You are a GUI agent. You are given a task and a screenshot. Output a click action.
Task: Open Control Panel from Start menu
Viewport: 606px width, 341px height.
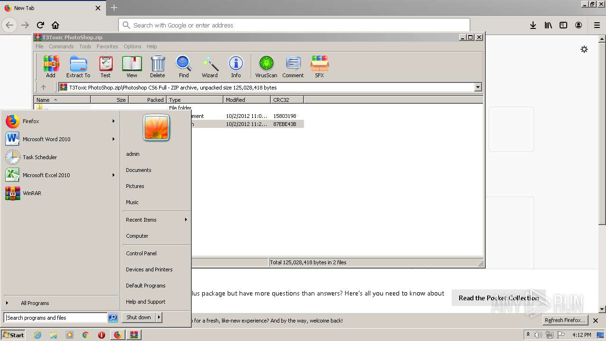[x=156, y=253]
